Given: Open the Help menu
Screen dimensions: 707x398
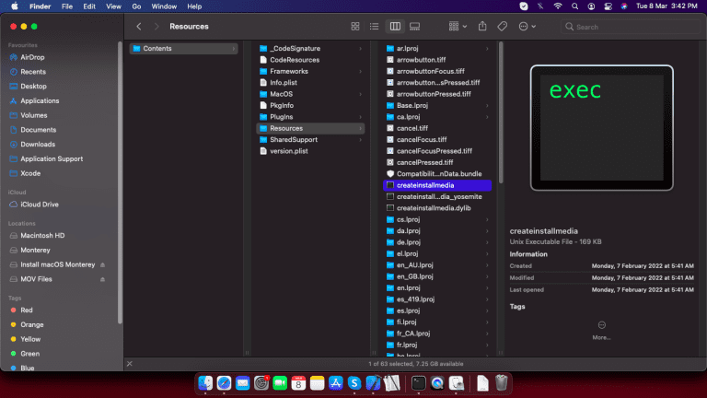Looking at the screenshot, I should [x=194, y=6].
